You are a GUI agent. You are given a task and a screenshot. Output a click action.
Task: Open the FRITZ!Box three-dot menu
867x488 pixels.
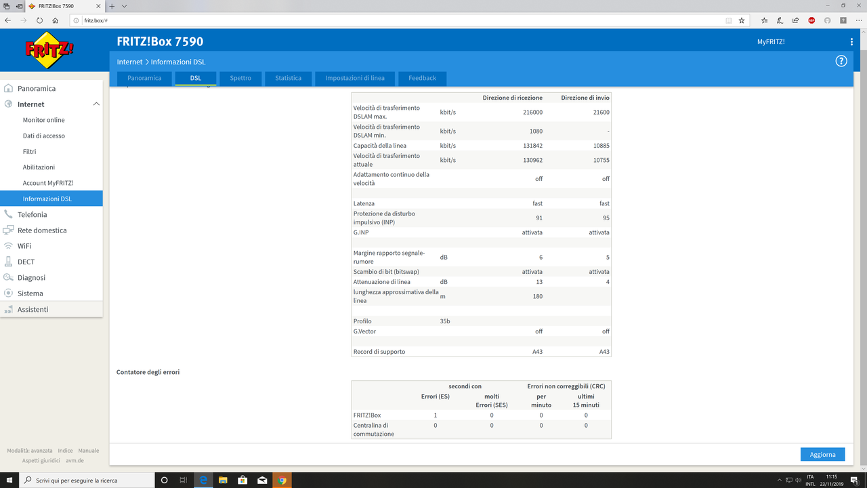(851, 42)
